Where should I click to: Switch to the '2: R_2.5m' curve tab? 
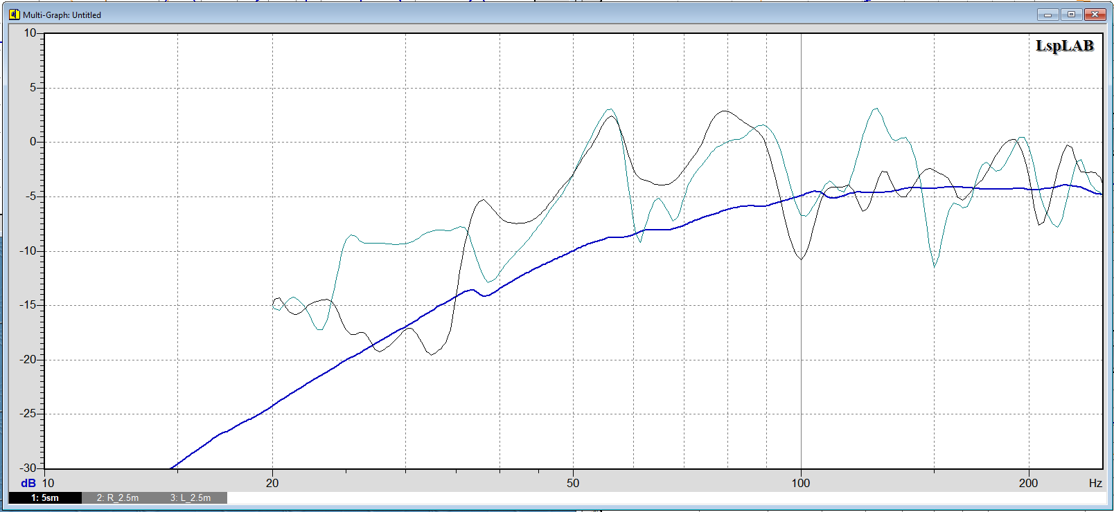click(118, 497)
